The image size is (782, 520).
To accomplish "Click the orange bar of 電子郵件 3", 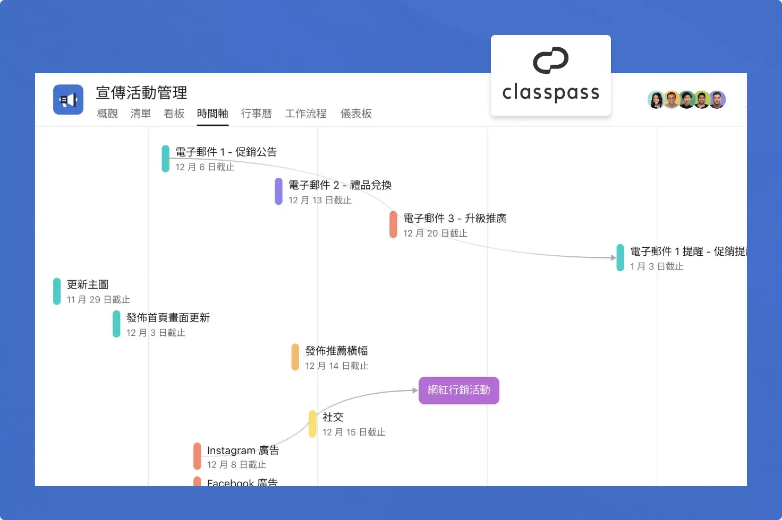I will (393, 224).
